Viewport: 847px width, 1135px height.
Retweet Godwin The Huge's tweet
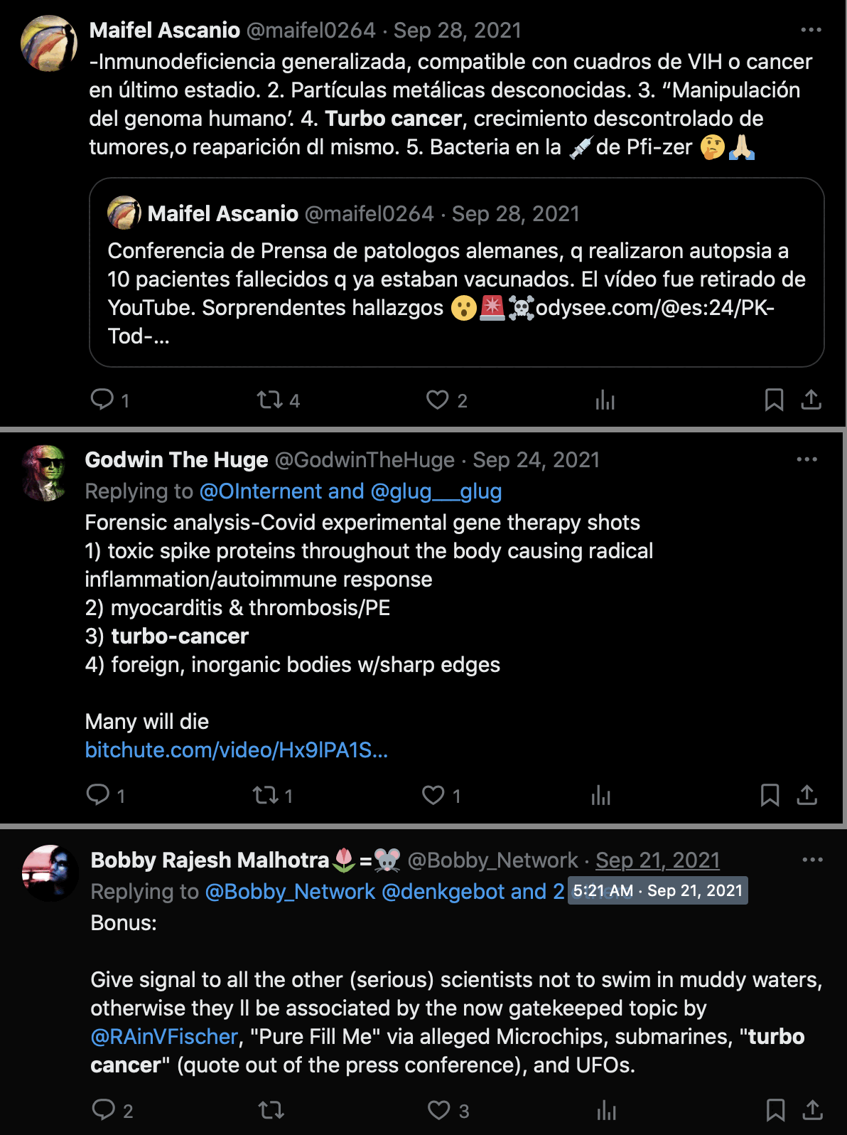[266, 794]
